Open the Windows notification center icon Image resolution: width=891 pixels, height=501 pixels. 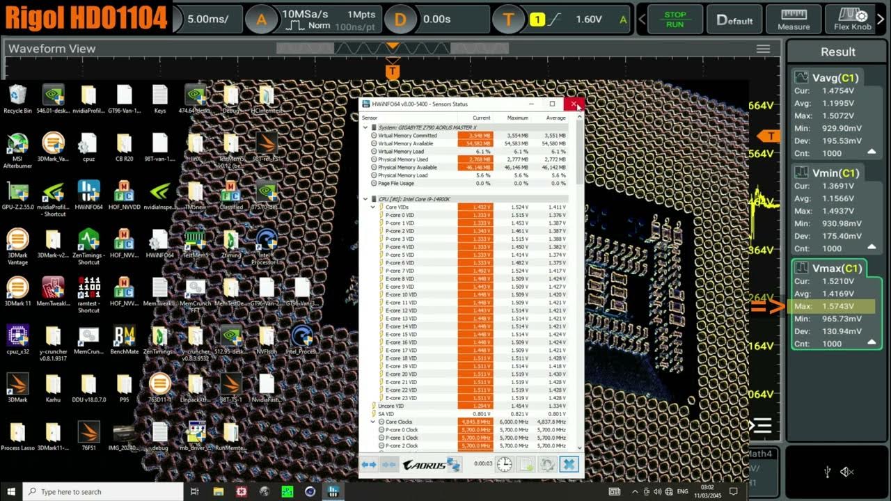[x=734, y=491]
